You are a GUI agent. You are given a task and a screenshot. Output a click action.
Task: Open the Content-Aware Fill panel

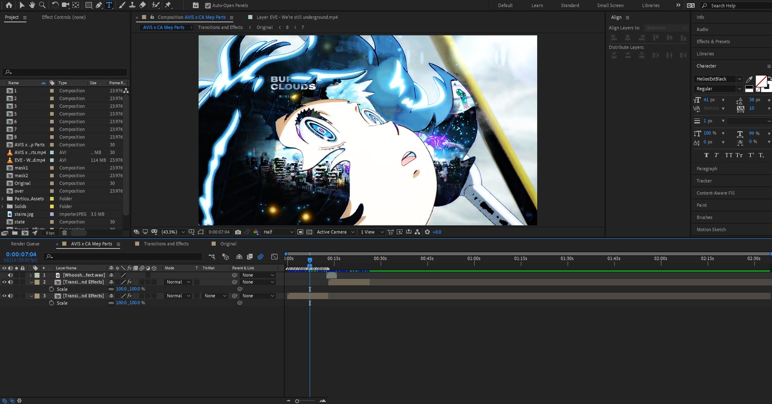coord(715,193)
